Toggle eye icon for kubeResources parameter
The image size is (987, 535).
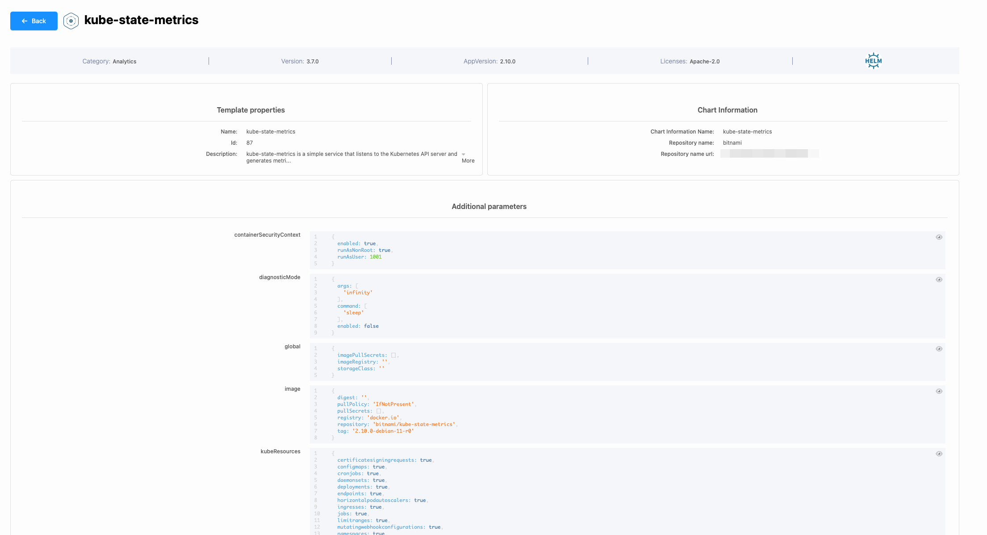click(939, 454)
